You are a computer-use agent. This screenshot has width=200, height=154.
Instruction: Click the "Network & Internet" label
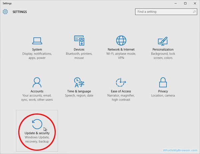121,49
